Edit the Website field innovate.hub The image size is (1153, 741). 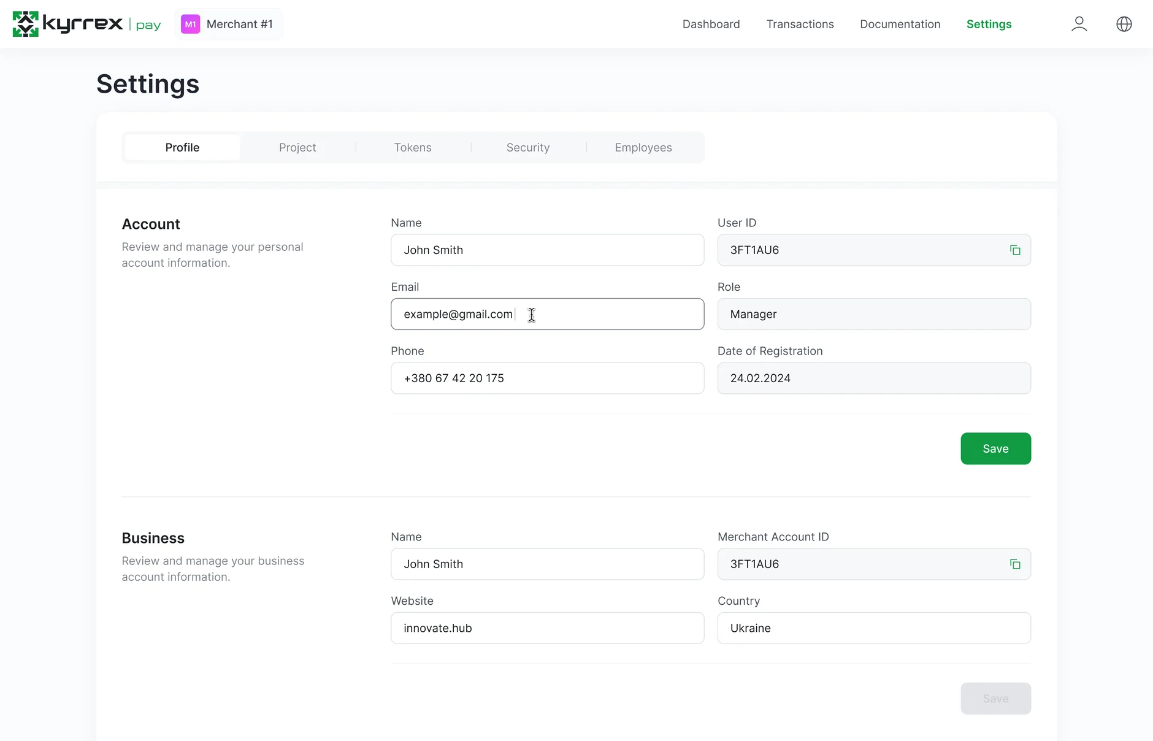547,628
